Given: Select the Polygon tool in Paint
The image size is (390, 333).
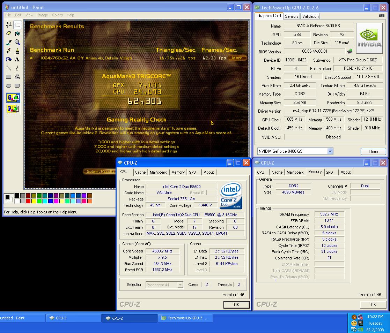Looking at the screenshot, I should (x=17, y=77).
